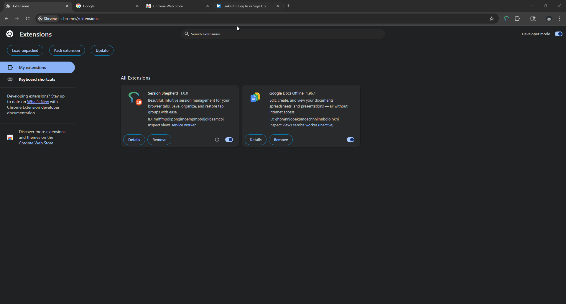566x304 pixels.
Task: Focus the Search extensions field
Action: click(283, 34)
